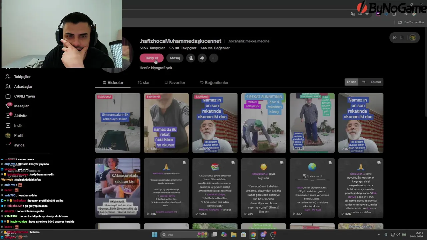Image resolution: width=427 pixels, height=240 pixels.
Task: Open the reposts tab next to Videolar
Action: [x=144, y=83]
